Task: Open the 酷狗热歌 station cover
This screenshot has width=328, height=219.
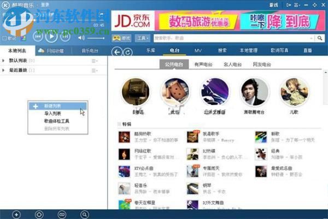Action: [x=124, y=137]
